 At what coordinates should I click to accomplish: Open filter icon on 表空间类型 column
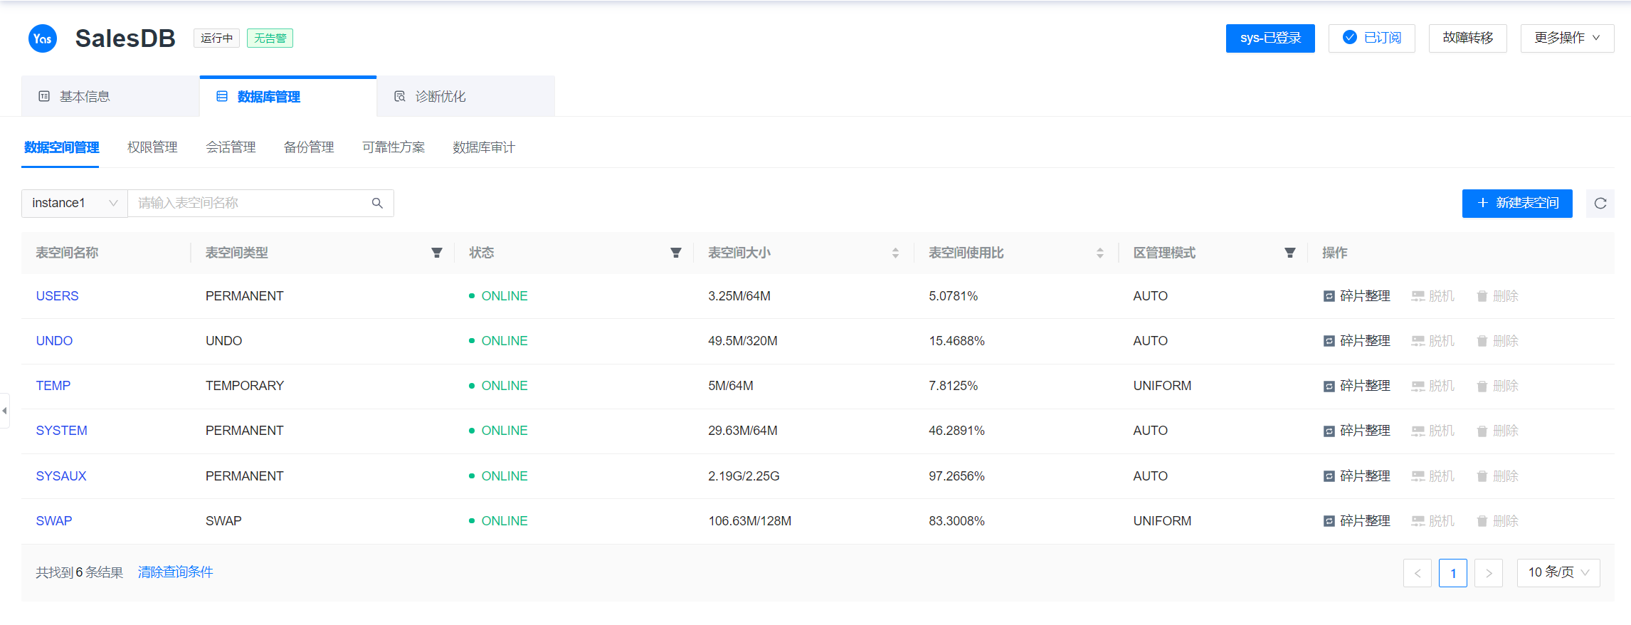point(437,253)
